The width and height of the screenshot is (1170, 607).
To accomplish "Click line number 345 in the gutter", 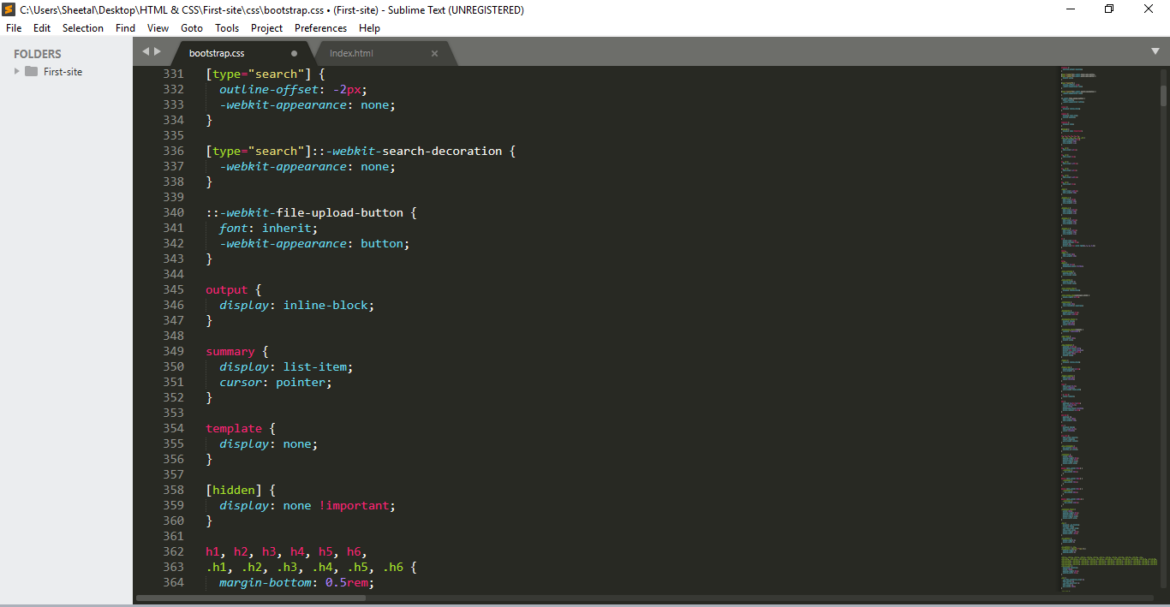I will (173, 290).
